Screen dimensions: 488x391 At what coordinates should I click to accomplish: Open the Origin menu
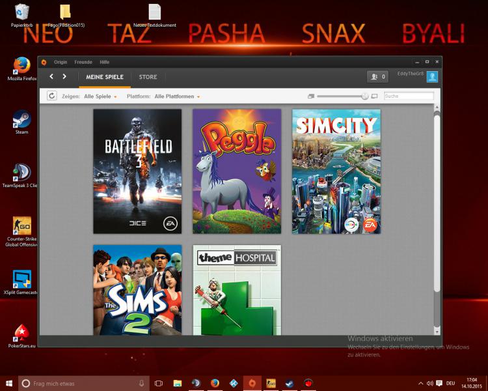61,62
